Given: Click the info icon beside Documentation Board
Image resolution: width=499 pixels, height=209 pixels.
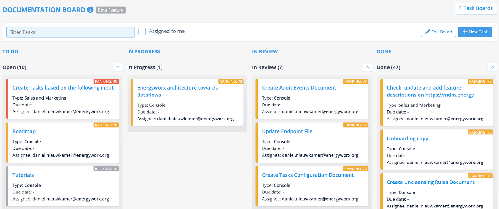Looking at the screenshot, I should (x=90, y=10).
